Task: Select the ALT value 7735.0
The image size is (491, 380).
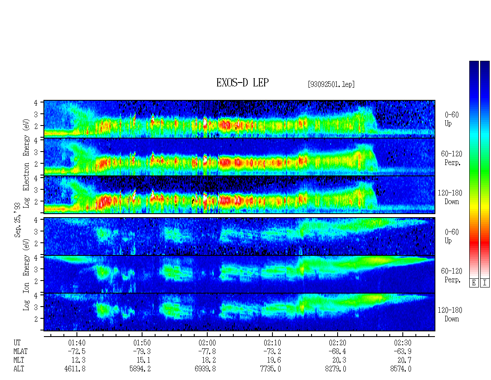Action: pos(270,369)
